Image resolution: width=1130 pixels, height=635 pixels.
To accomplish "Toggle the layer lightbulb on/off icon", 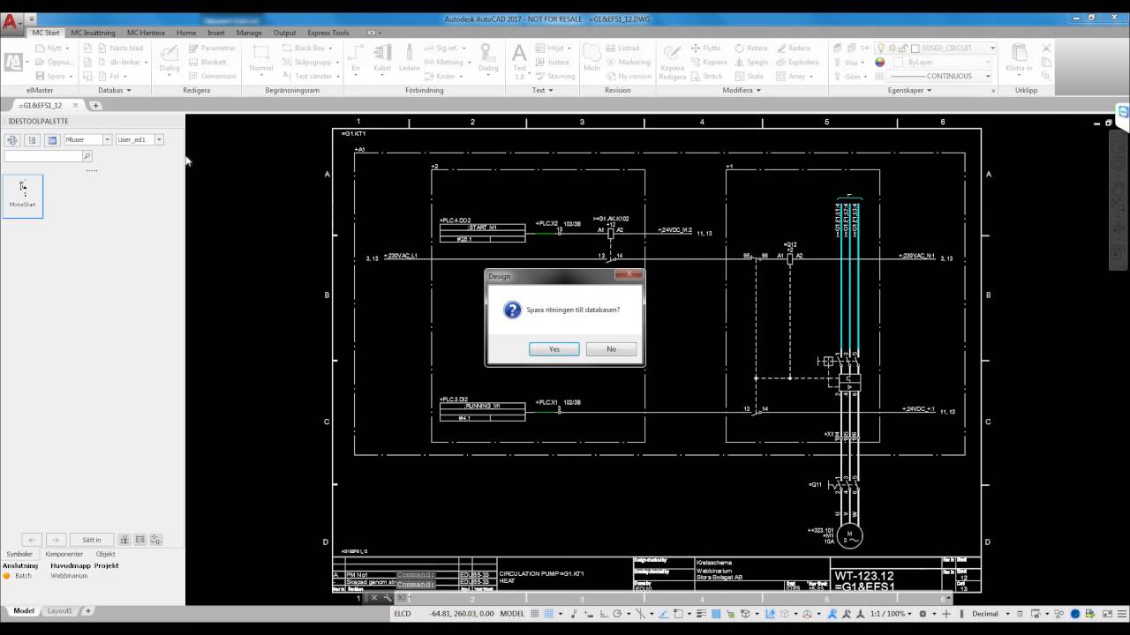I will tap(879, 49).
